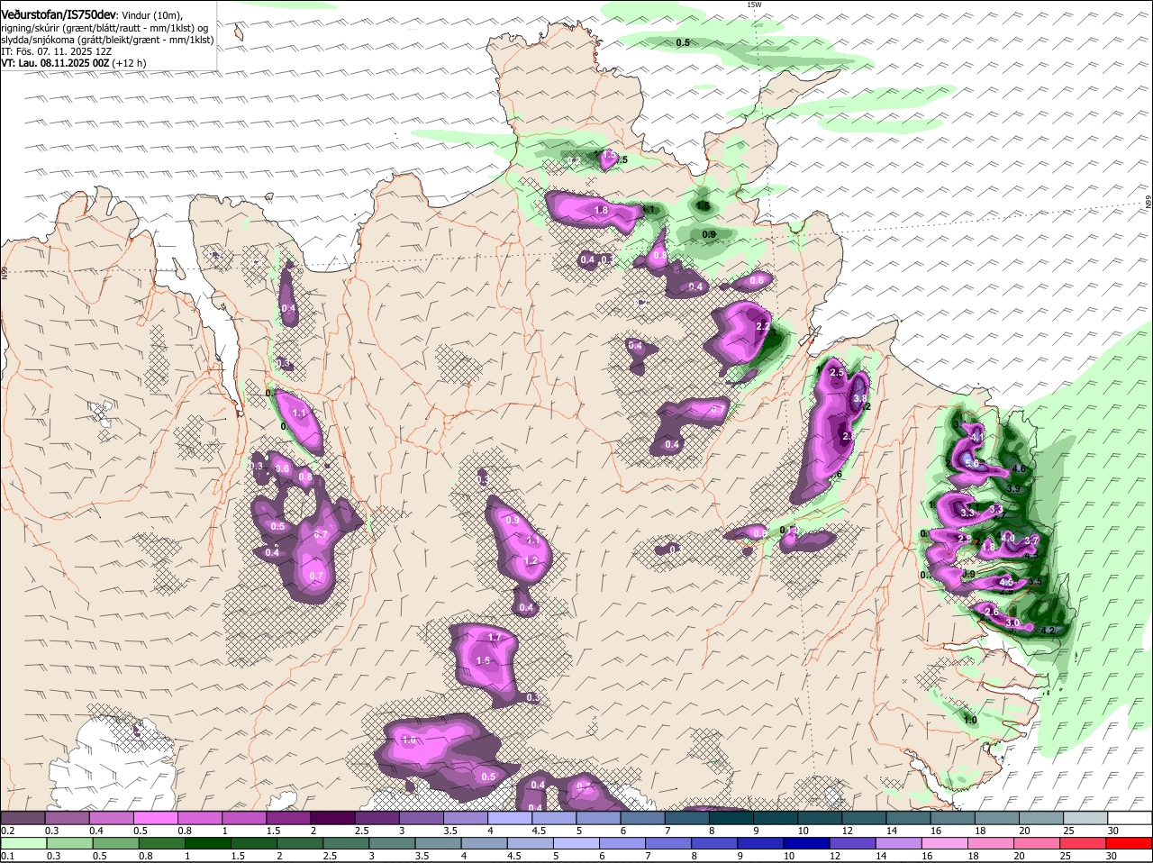
Task: Click the 1.1 snowfall value in the west
Action: click(300, 413)
